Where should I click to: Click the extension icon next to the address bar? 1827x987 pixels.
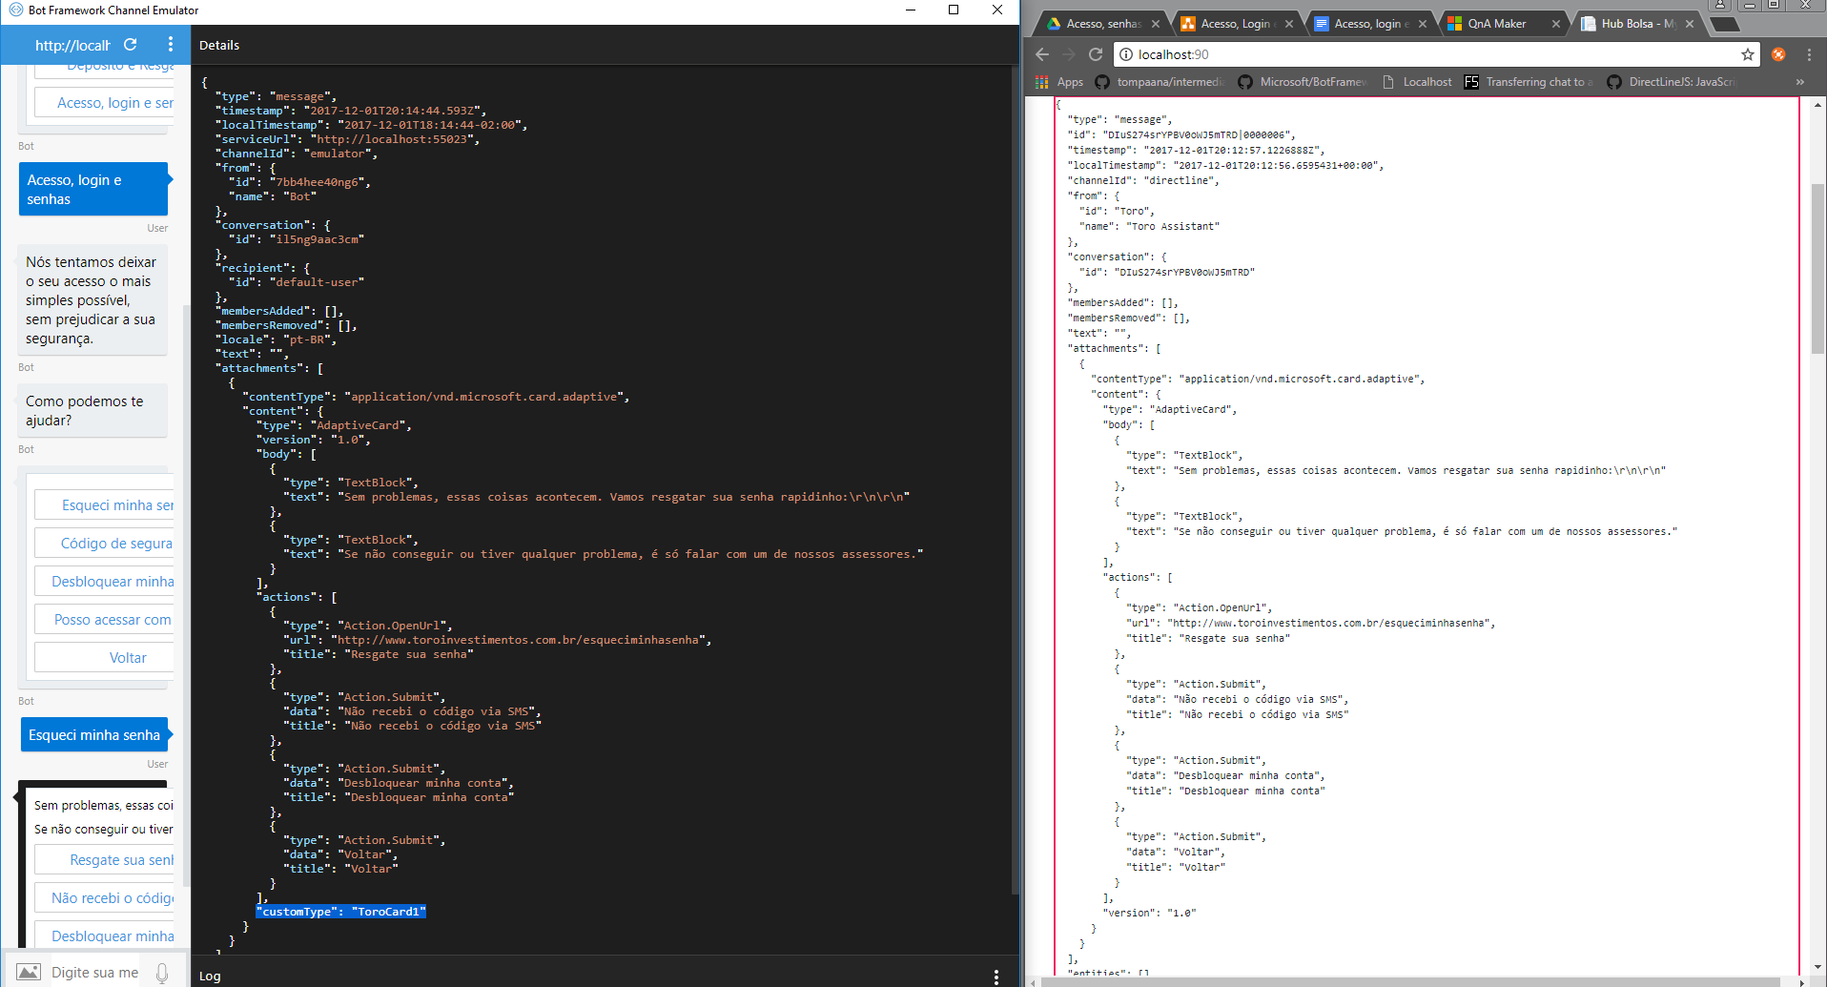(1777, 54)
